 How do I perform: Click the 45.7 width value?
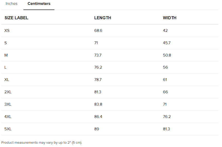click(166, 43)
